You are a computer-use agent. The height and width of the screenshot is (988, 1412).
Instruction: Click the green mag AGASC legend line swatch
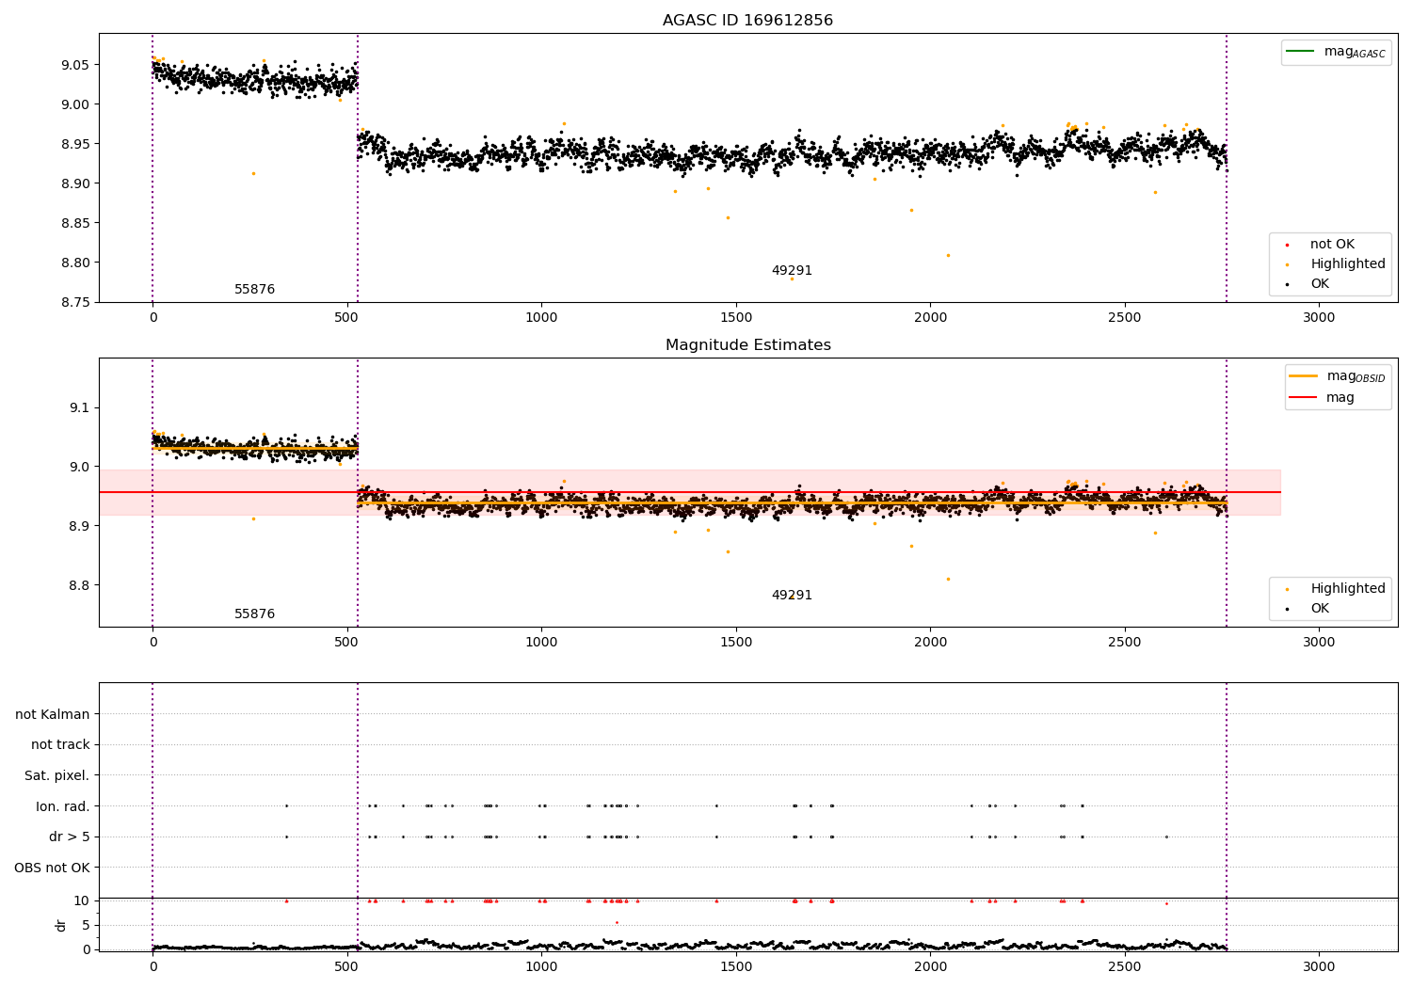(1300, 52)
